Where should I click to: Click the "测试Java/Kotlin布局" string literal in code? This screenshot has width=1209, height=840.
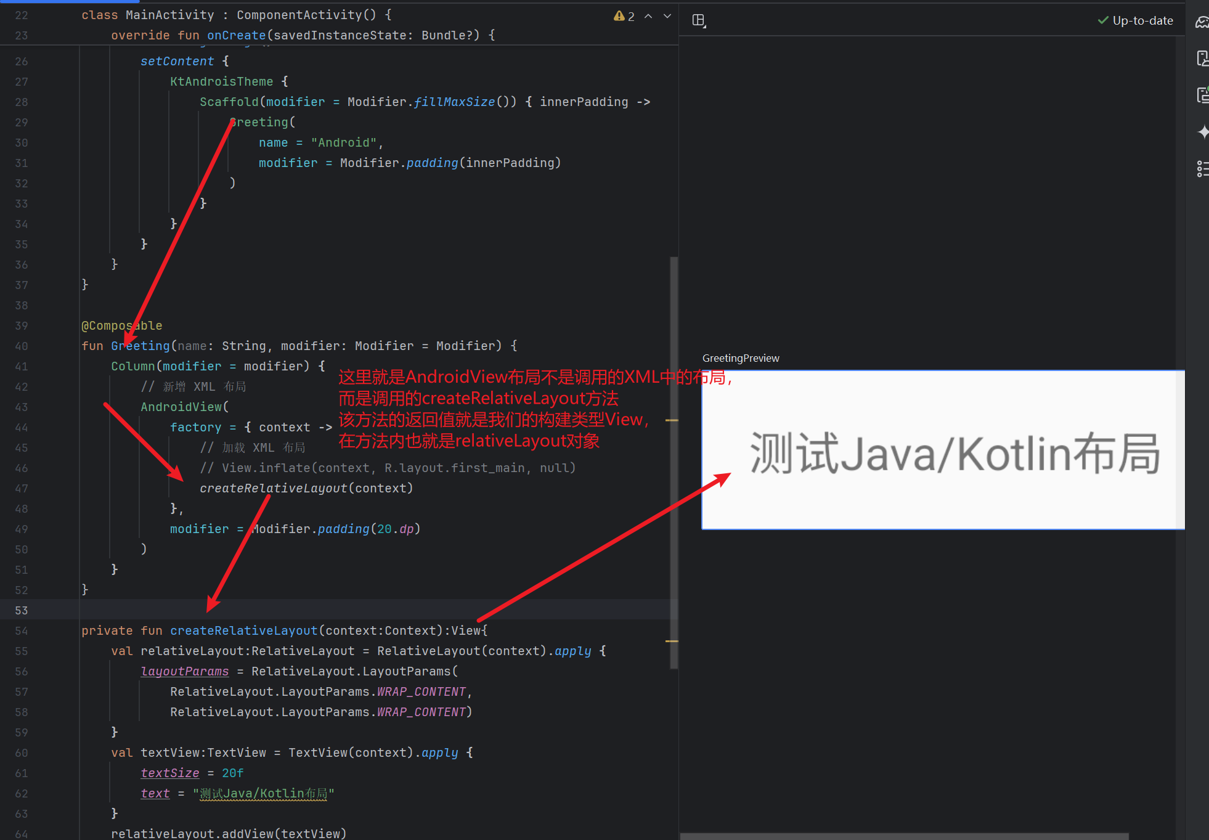pos(263,793)
